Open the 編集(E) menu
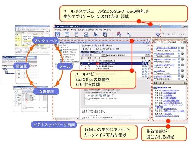This screenshot has width=191, height=147. tap(66, 30)
